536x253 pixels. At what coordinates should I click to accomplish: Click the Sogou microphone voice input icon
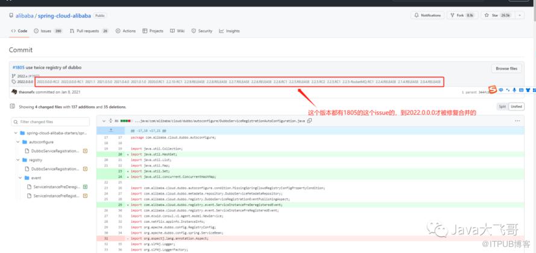pos(514,90)
